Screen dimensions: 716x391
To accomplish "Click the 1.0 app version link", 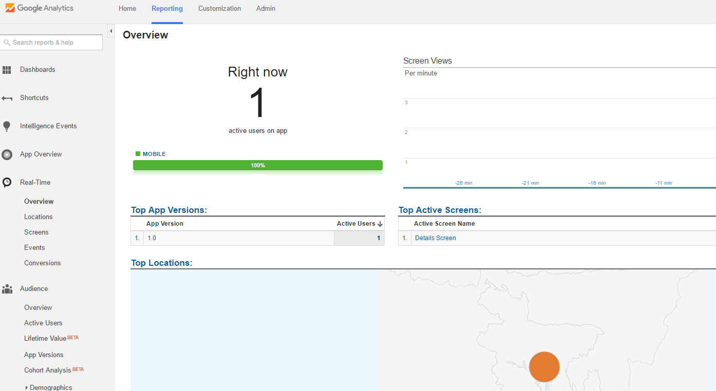I will [152, 238].
